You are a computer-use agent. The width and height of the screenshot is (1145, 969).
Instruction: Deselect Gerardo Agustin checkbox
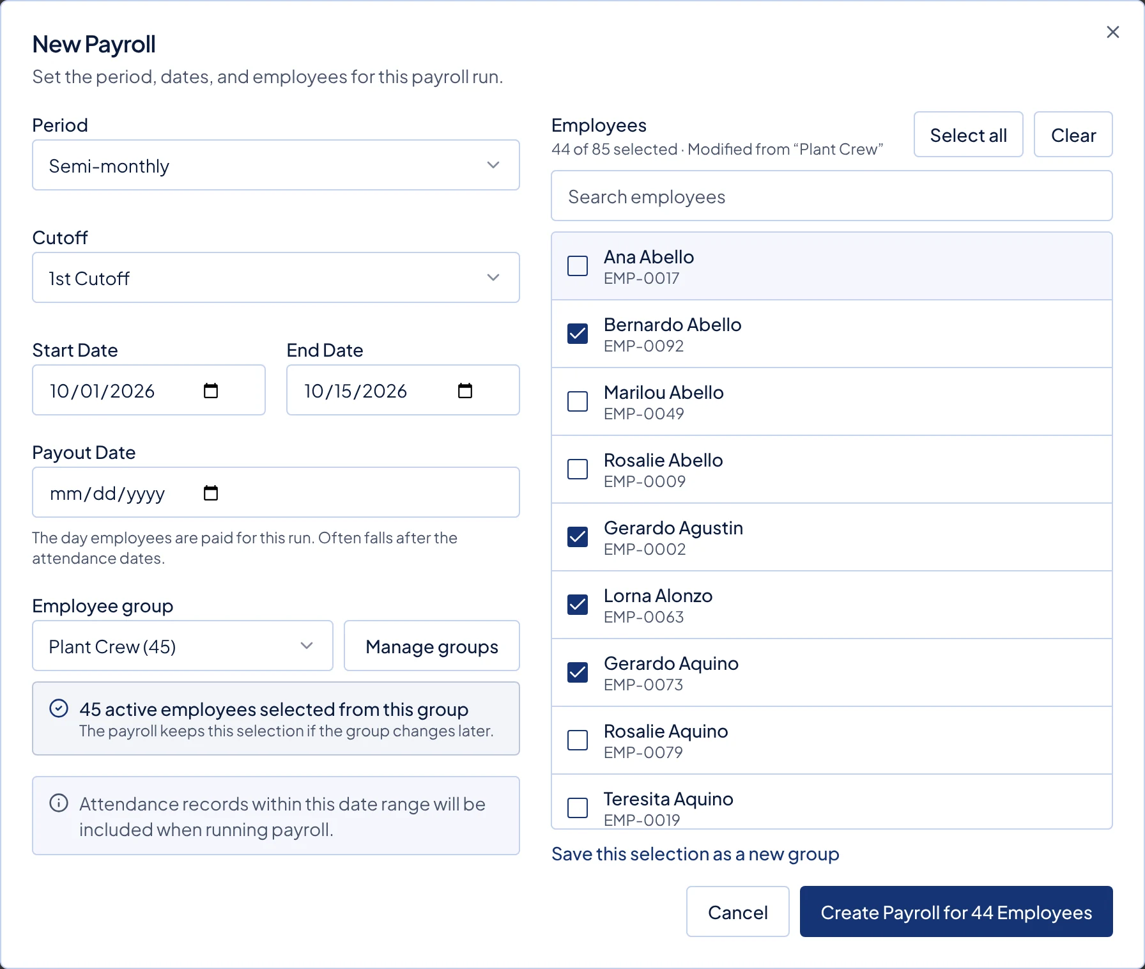[578, 537]
